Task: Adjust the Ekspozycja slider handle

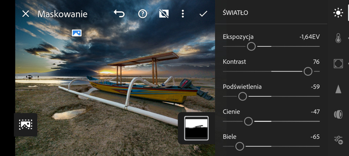Action: tap(251, 46)
